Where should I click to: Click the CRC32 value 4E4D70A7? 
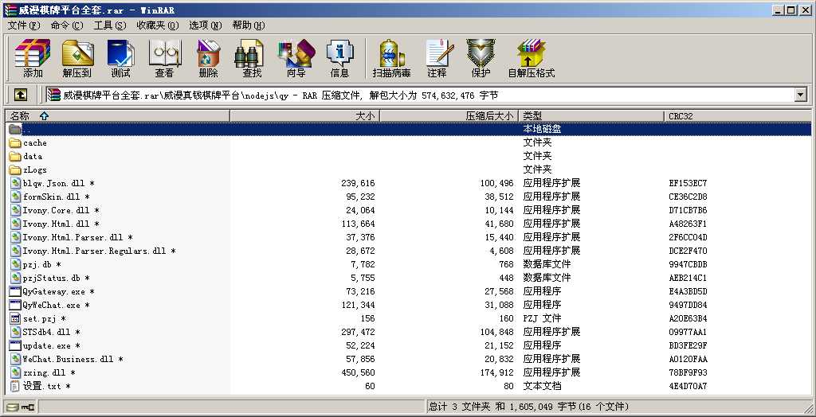click(x=688, y=386)
